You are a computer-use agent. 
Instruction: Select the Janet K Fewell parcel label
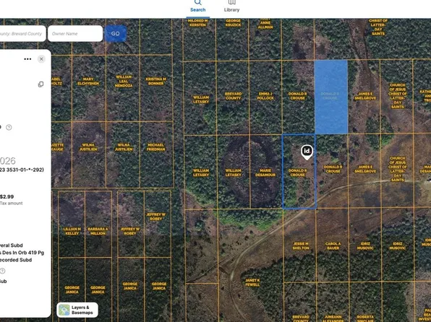click(x=252, y=282)
